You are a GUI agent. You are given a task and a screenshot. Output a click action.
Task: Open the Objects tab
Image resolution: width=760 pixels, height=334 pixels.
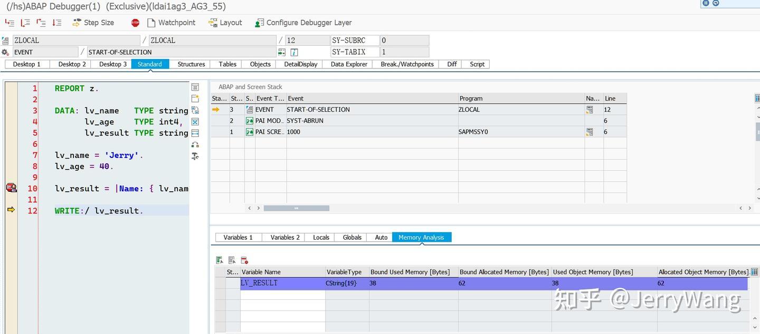pyautogui.click(x=260, y=64)
